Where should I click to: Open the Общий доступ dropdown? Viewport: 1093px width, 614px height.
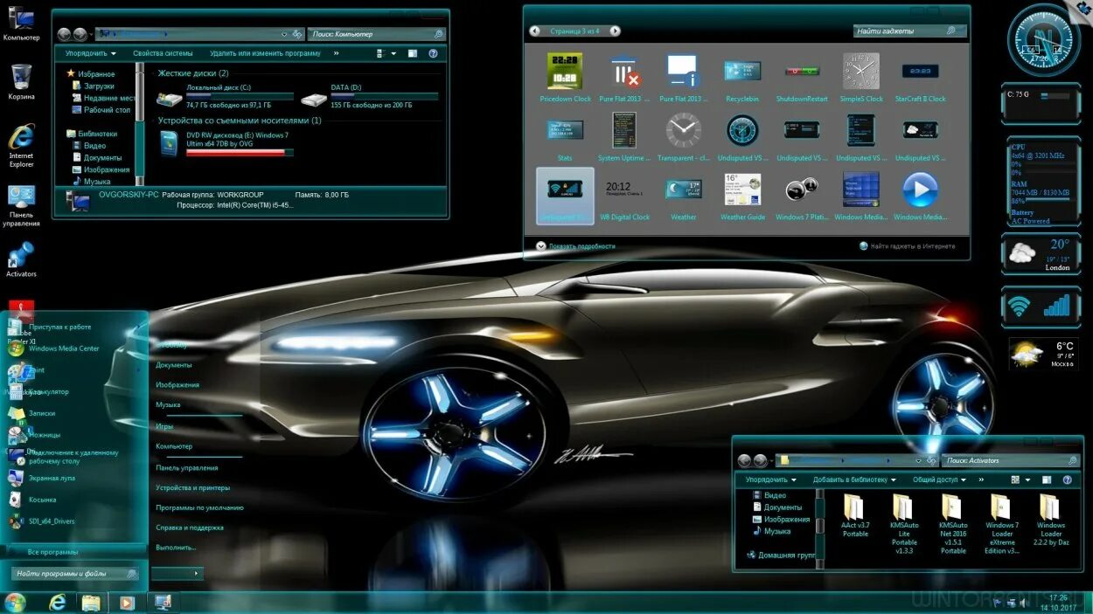pos(939,479)
